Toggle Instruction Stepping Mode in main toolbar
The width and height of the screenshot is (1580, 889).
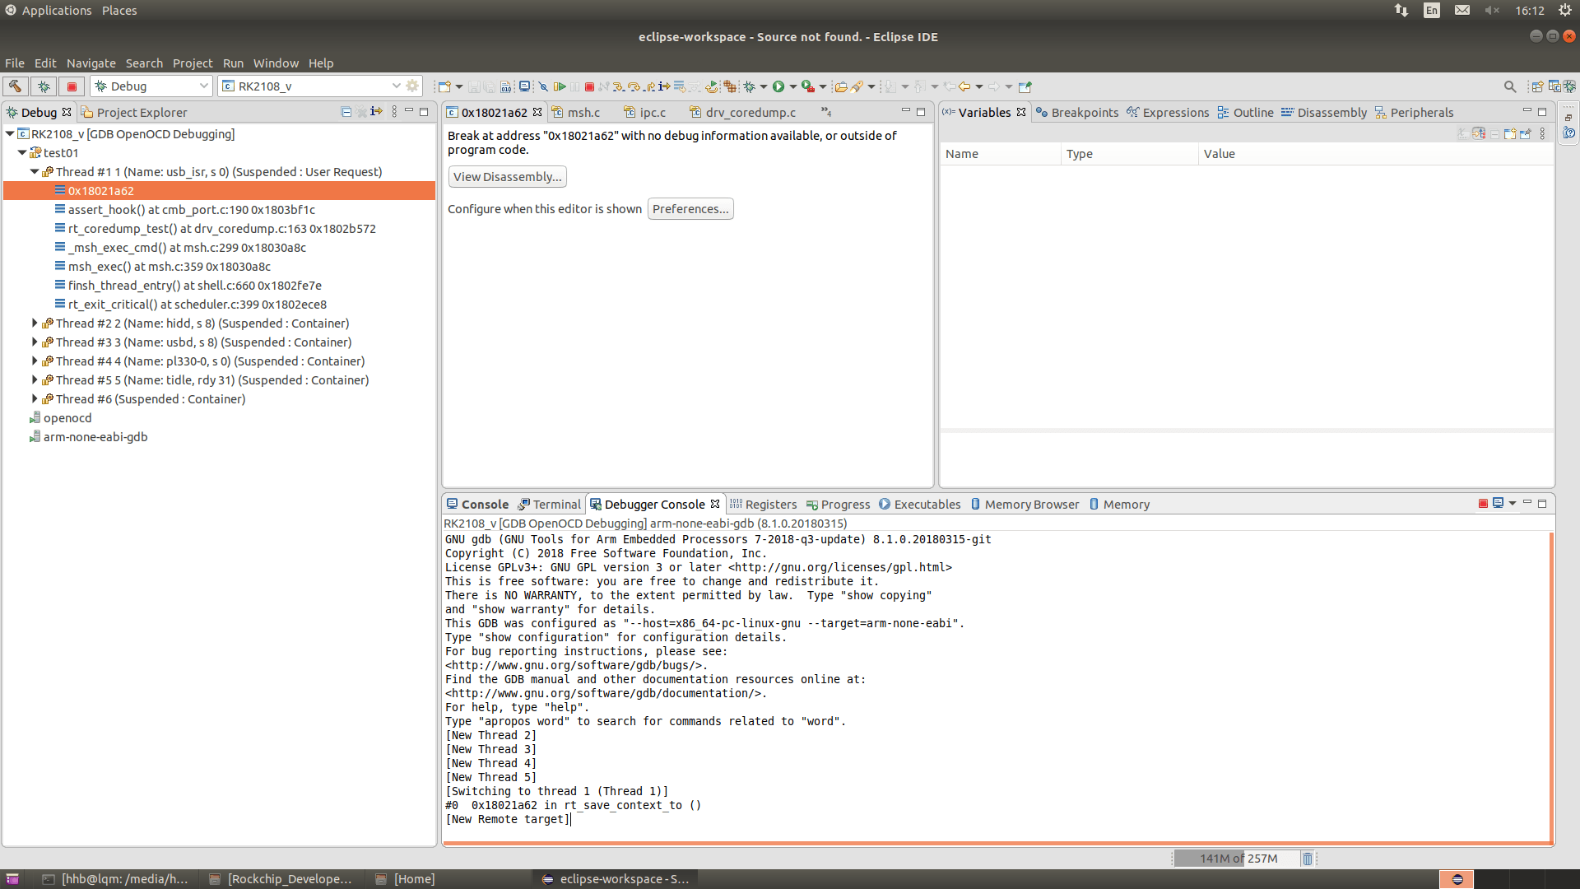pyautogui.click(x=664, y=86)
